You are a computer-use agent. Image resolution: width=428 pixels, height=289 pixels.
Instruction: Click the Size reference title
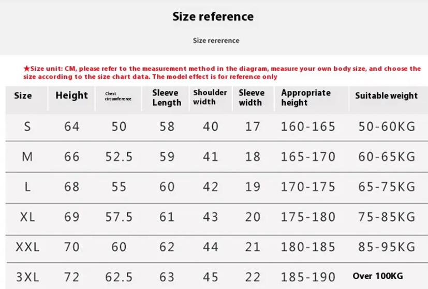213,17
